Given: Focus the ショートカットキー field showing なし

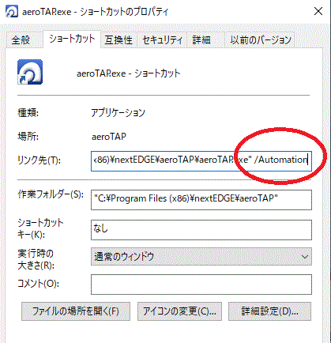Looking at the screenshot, I should (201, 230).
